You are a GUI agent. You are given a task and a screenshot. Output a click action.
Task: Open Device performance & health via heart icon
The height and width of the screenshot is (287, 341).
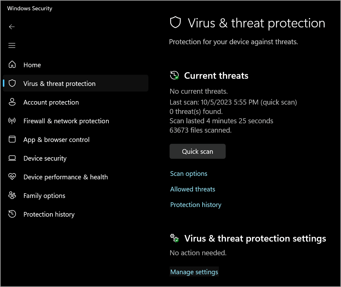[x=12, y=176]
